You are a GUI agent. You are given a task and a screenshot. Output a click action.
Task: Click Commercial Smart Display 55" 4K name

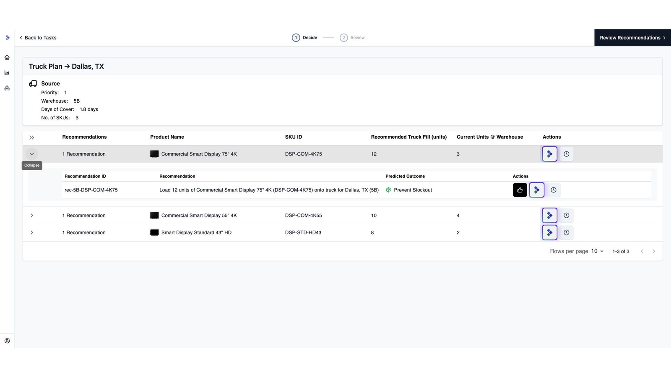199,215
